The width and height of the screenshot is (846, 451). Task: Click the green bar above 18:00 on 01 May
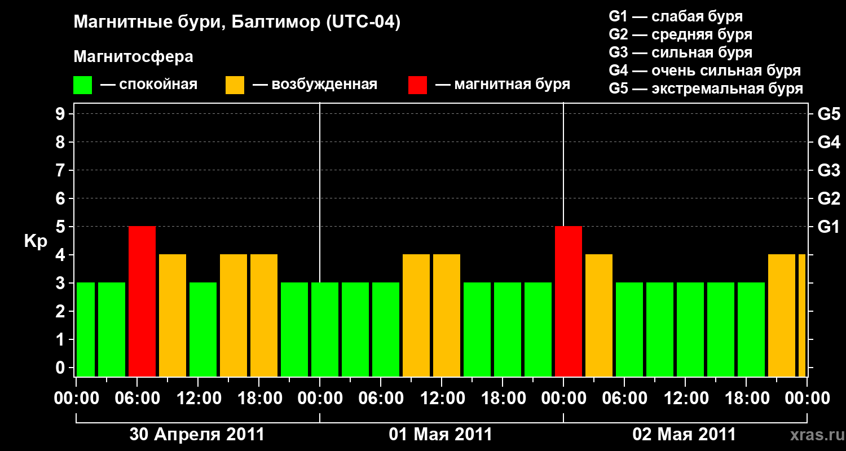(508, 329)
